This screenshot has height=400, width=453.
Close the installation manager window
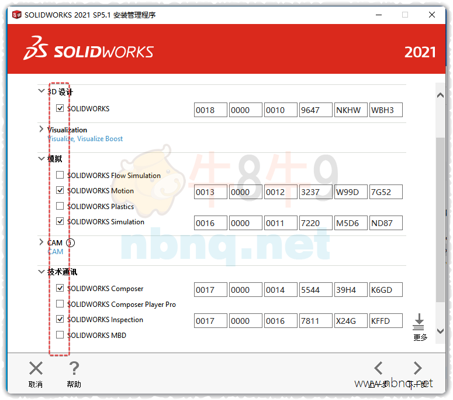click(x=432, y=15)
